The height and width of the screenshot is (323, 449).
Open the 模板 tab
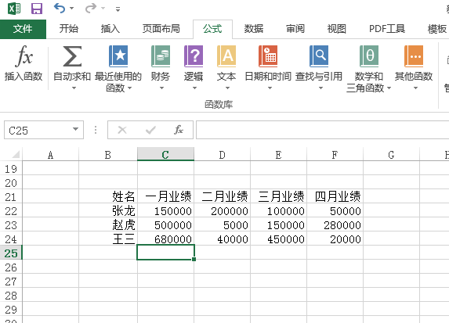tap(437, 29)
